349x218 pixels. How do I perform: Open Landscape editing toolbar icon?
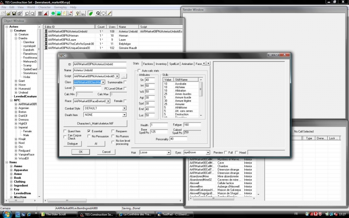[x=59, y=14]
